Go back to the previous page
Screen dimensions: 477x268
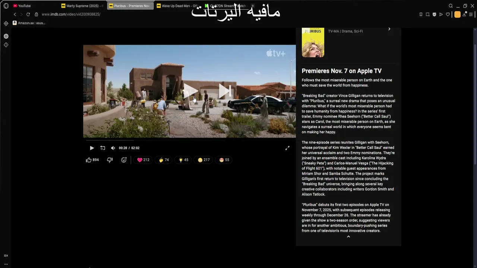click(x=15, y=15)
